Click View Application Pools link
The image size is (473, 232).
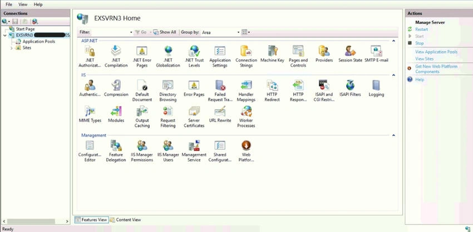tap(436, 52)
